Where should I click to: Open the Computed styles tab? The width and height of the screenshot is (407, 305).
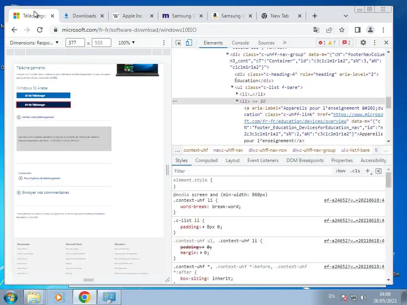point(206,160)
